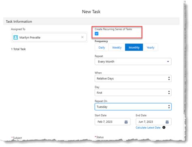Open the Day First dropdown

133,93
